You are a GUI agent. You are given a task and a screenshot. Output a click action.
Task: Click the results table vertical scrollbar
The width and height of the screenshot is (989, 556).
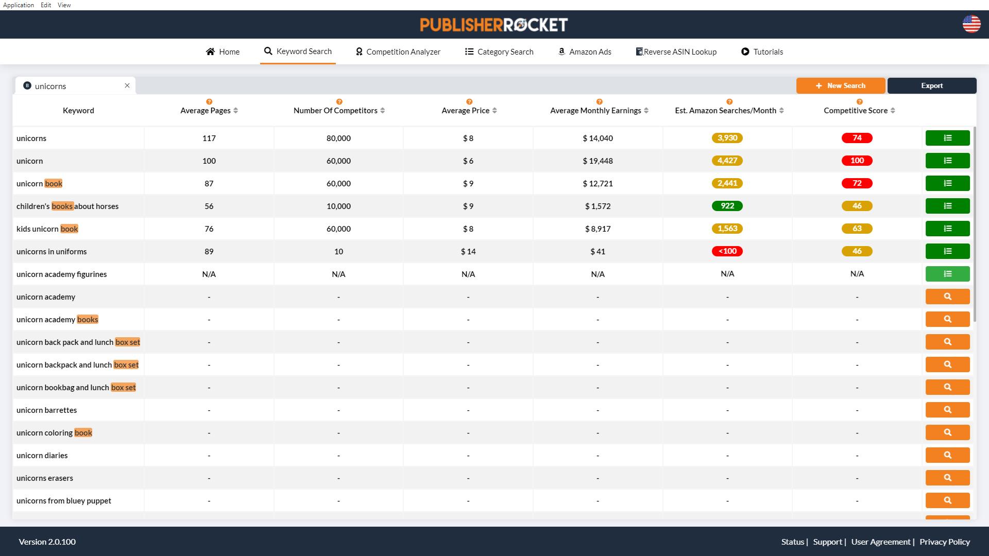pyautogui.click(x=975, y=224)
